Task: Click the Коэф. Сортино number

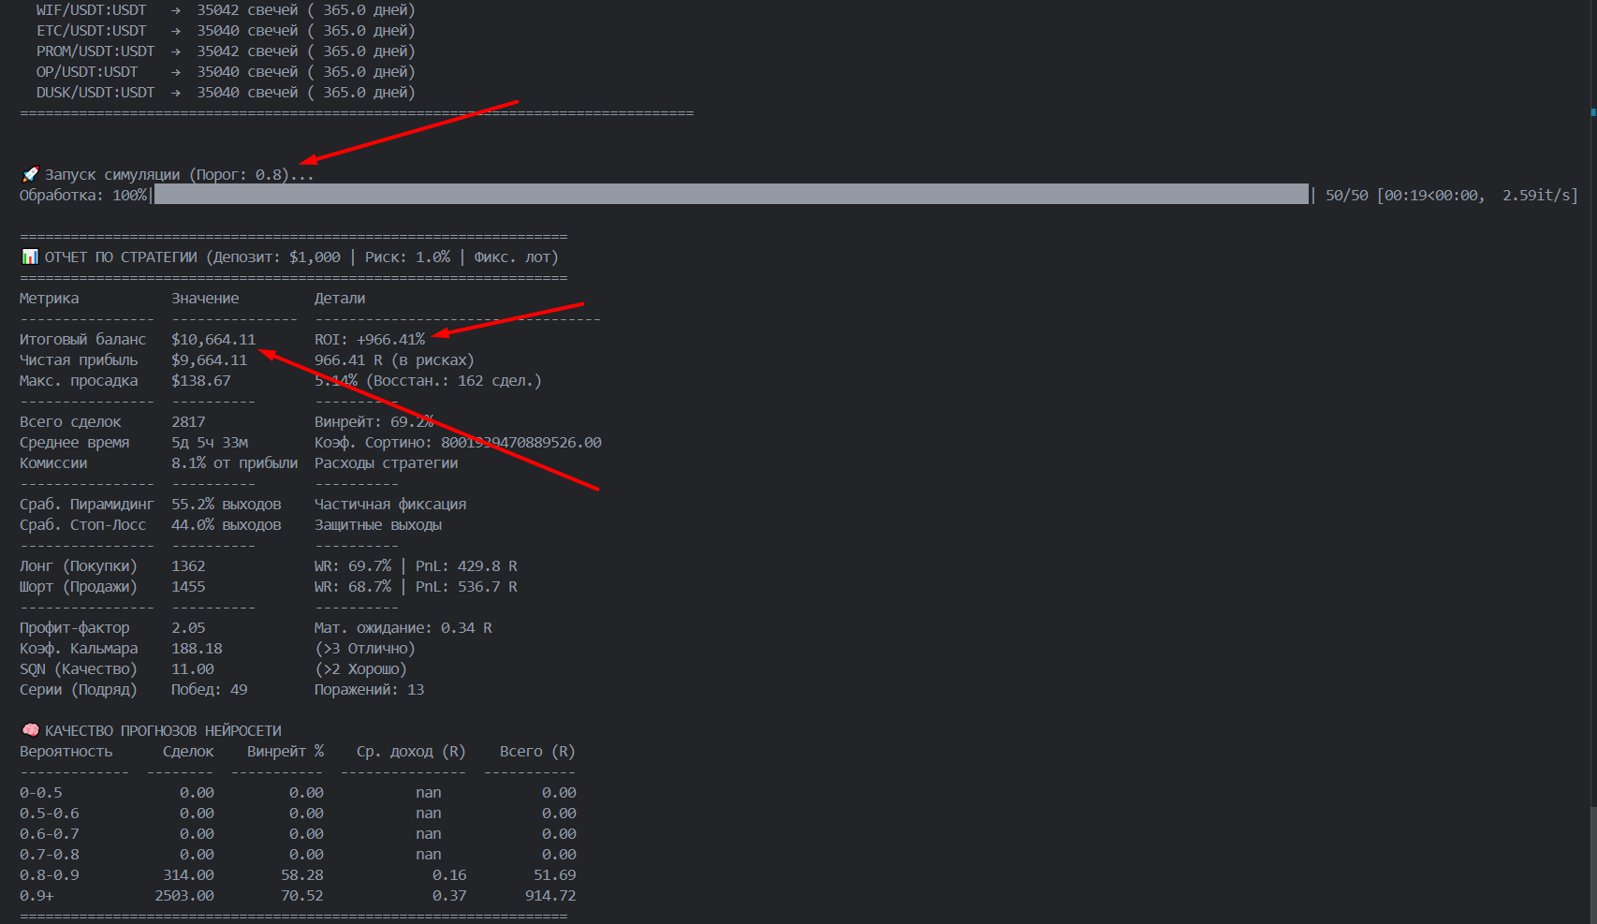Action: (520, 442)
